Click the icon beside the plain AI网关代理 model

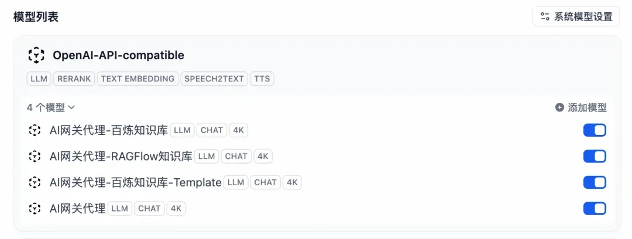35,209
